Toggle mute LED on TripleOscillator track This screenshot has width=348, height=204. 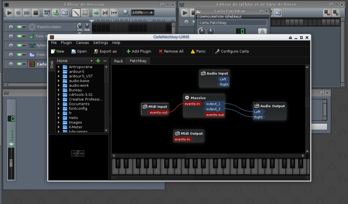click(21, 27)
